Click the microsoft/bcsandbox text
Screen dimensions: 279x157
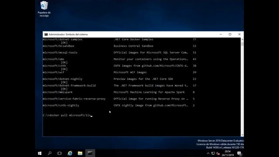[58, 46]
